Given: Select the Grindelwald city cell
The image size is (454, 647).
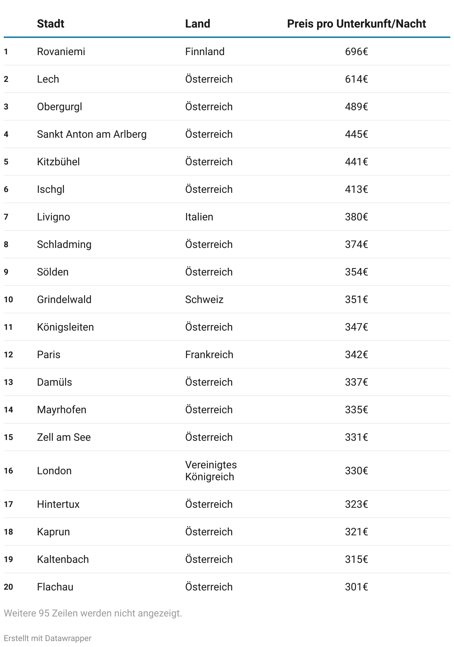Looking at the screenshot, I should pyautogui.click(x=64, y=299).
